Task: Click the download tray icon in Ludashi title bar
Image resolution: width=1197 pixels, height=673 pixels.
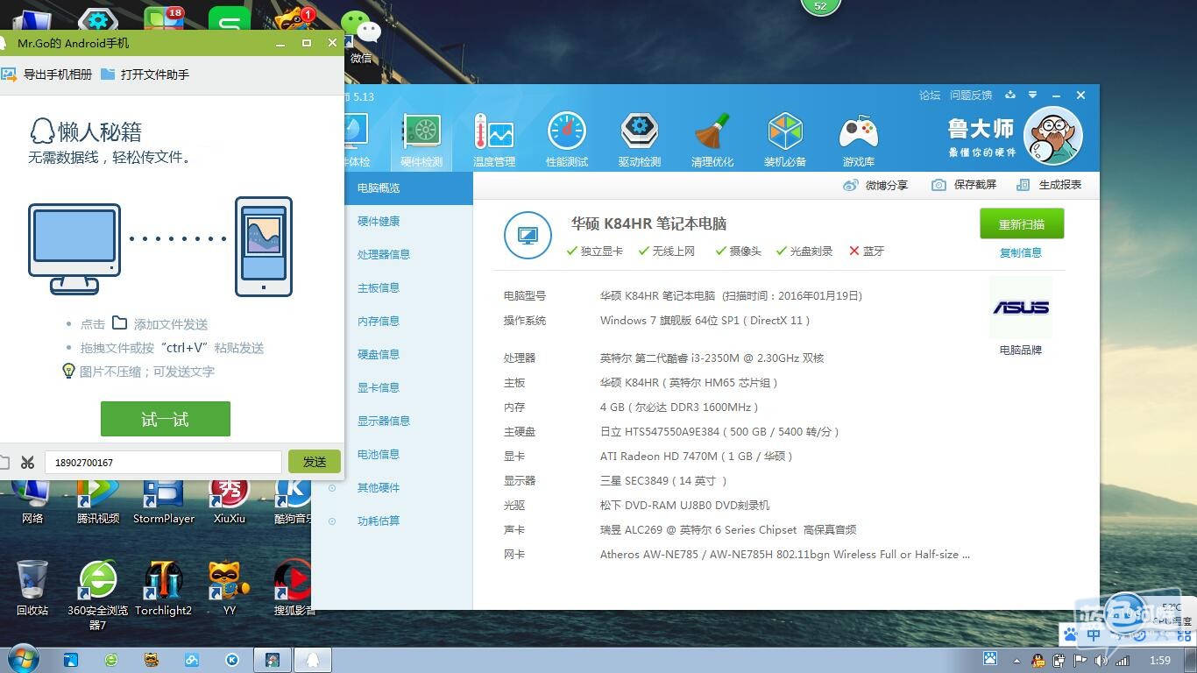Action: [x=1010, y=95]
